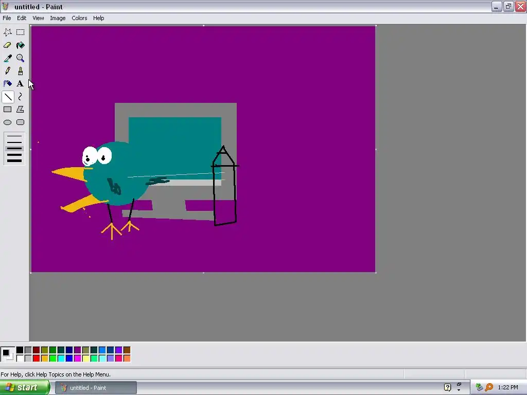Open the Colors menu

coord(79,18)
